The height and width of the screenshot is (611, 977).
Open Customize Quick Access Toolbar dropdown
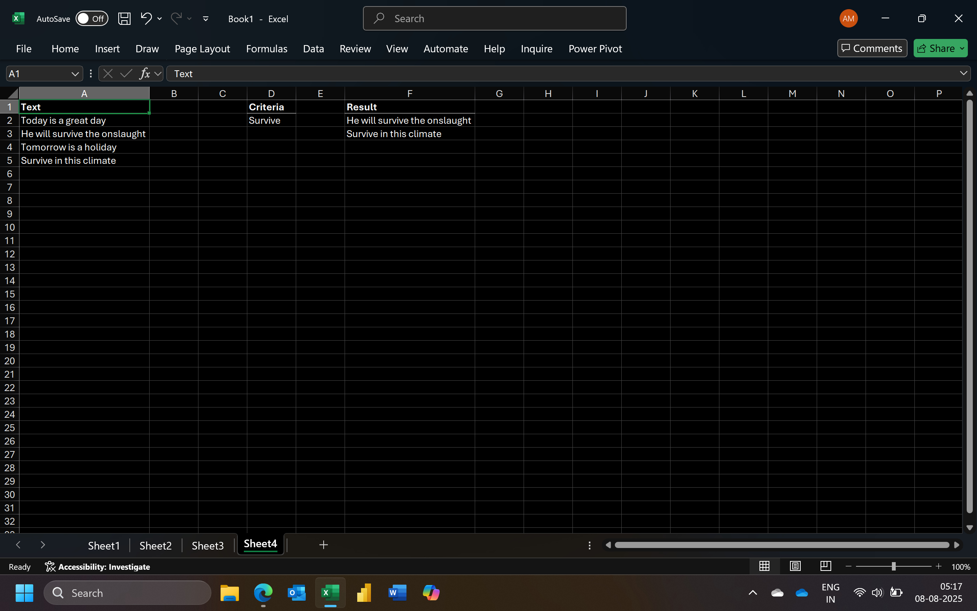tap(205, 19)
